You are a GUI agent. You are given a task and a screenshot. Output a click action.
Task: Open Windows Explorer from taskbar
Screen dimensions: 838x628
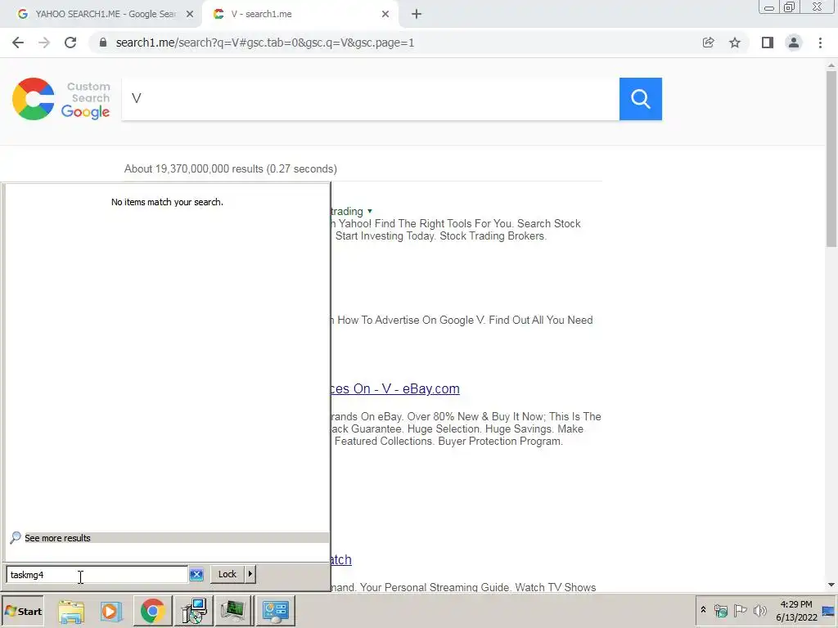point(71,612)
